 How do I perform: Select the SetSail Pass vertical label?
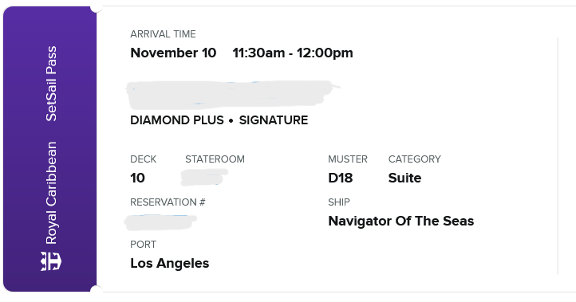[51, 84]
